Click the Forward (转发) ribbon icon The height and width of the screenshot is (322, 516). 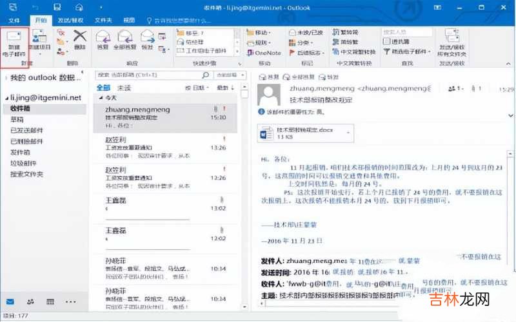148,39
